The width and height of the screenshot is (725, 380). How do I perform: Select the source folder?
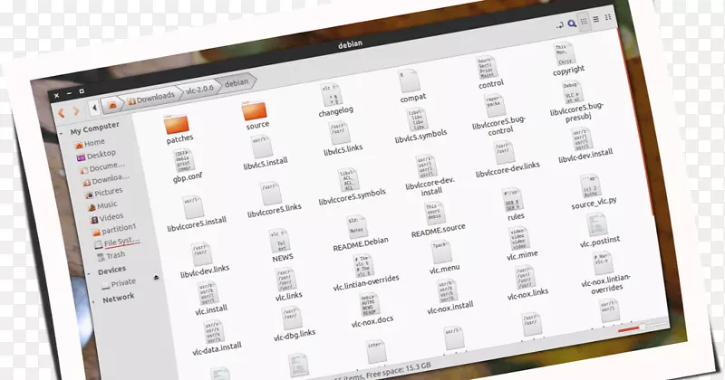(x=254, y=110)
